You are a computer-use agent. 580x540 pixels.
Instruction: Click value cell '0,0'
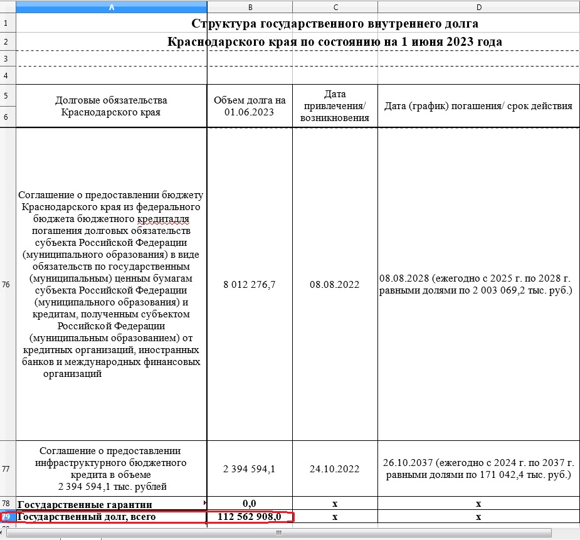pos(250,504)
